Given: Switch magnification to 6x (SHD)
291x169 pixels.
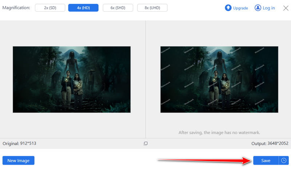Looking at the screenshot, I should (117, 8).
